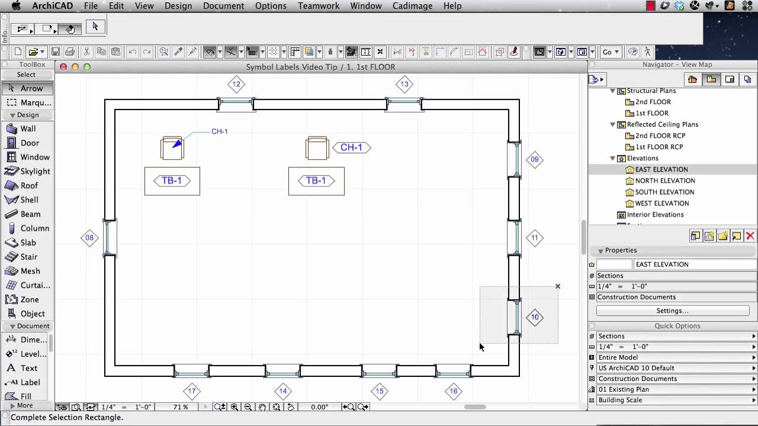Select the Skylight tool
The width and height of the screenshot is (758, 426).
click(27, 171)
